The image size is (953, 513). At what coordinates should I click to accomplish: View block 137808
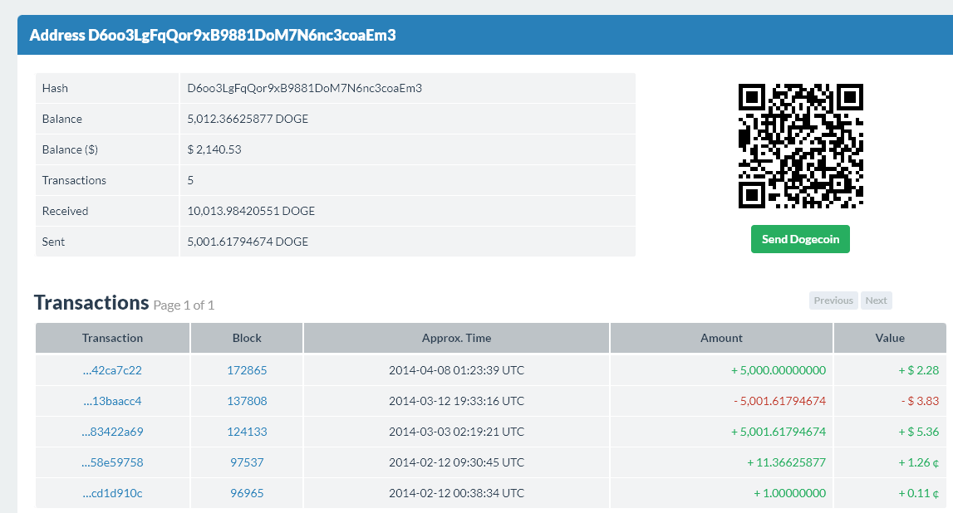click(x=247, y=401)
